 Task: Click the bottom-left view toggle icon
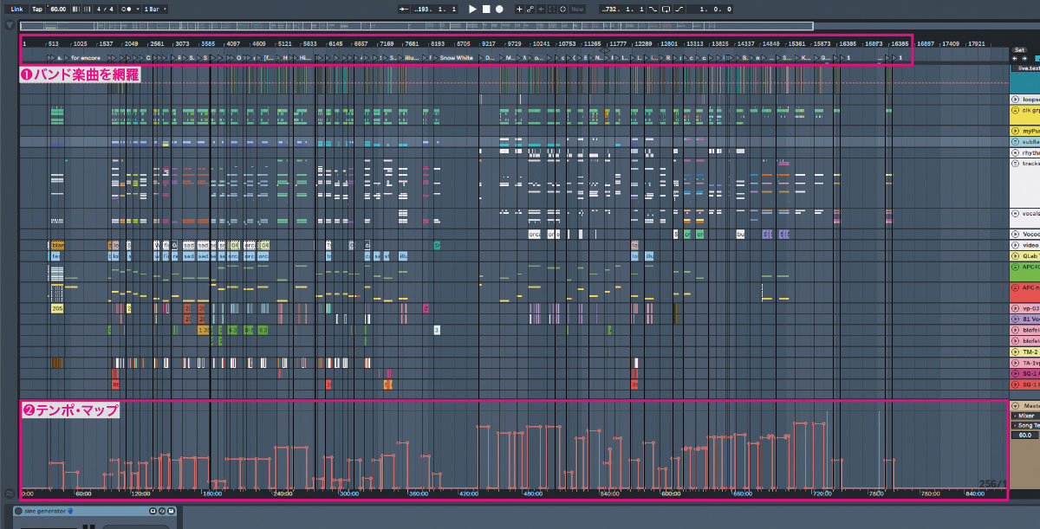(x=8, y=494)
